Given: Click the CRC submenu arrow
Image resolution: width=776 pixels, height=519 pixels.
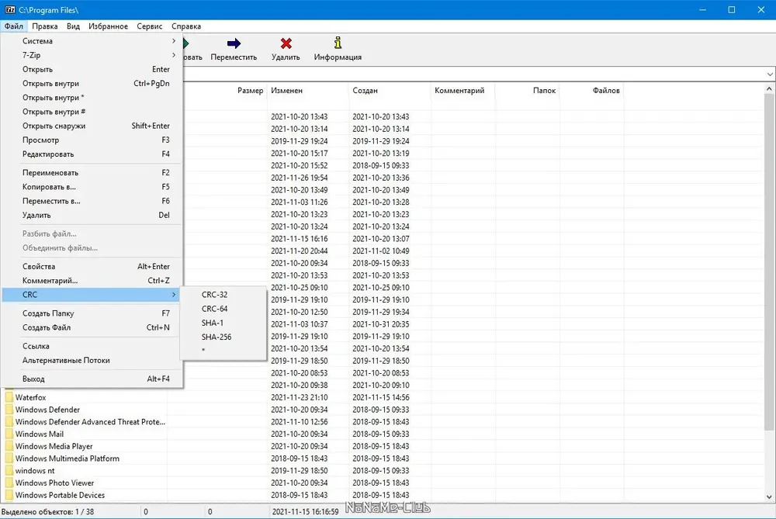Looking at the screenshot, I should (173, 294).
